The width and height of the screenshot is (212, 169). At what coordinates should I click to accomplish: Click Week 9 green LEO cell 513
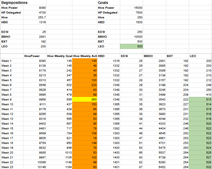pyautogui.click(x=200, y=100)
